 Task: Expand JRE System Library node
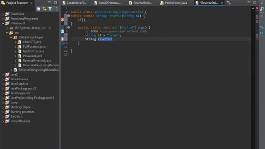(x=7, y=28)
